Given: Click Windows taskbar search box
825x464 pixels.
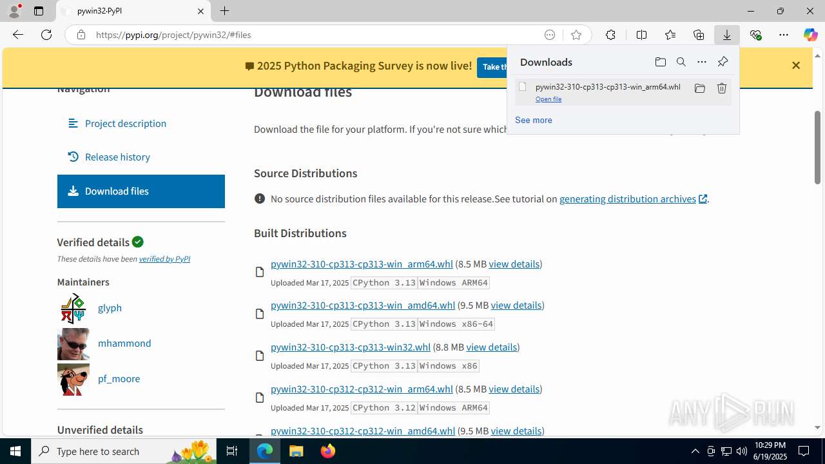Looking at the screenshot, I should (x=125, y=451).
